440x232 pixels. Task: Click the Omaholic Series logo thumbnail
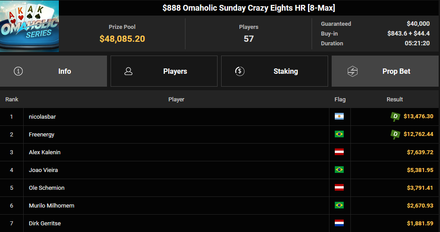(29, 26)
